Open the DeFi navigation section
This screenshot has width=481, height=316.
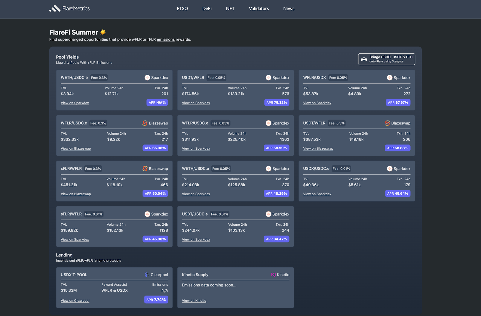pos(207,8)
